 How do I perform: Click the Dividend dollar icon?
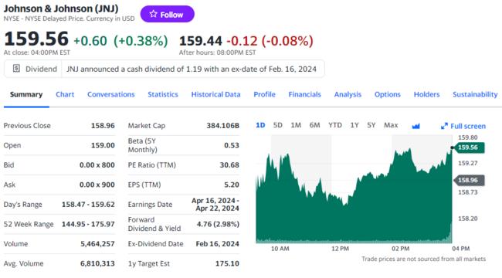point(16,68)
